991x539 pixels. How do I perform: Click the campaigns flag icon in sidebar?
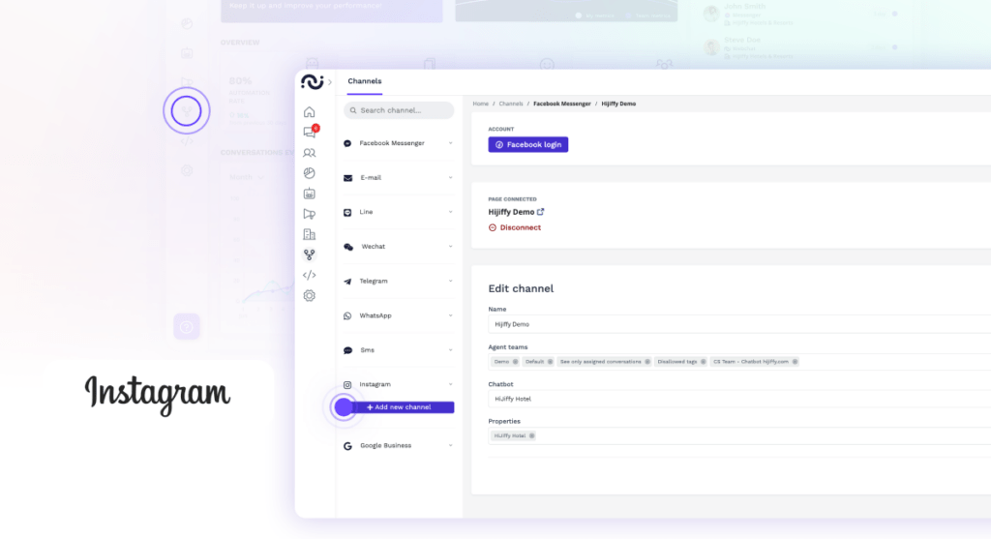tap(309, 214)
